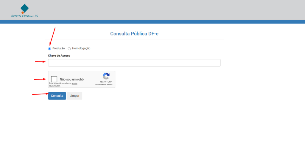Viewport: 305px width, 141px height.
Task: Check the "Não sou um robô" checkbox
Action: coord(54,79)
